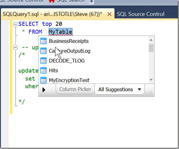
Task: Click the closing comment marker */
Action: [x=22, y=102]
